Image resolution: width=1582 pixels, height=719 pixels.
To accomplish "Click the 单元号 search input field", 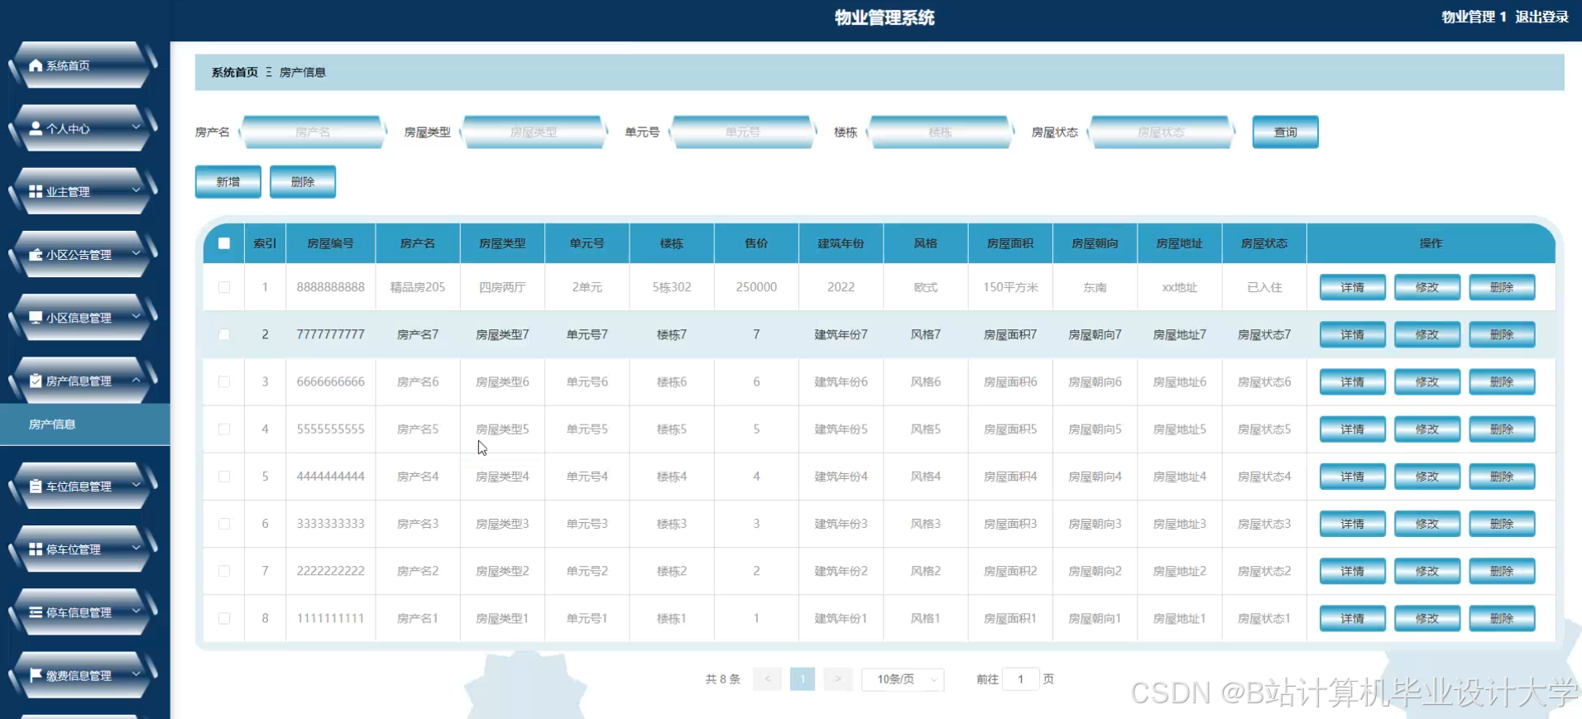I will [x=742, y=132].
